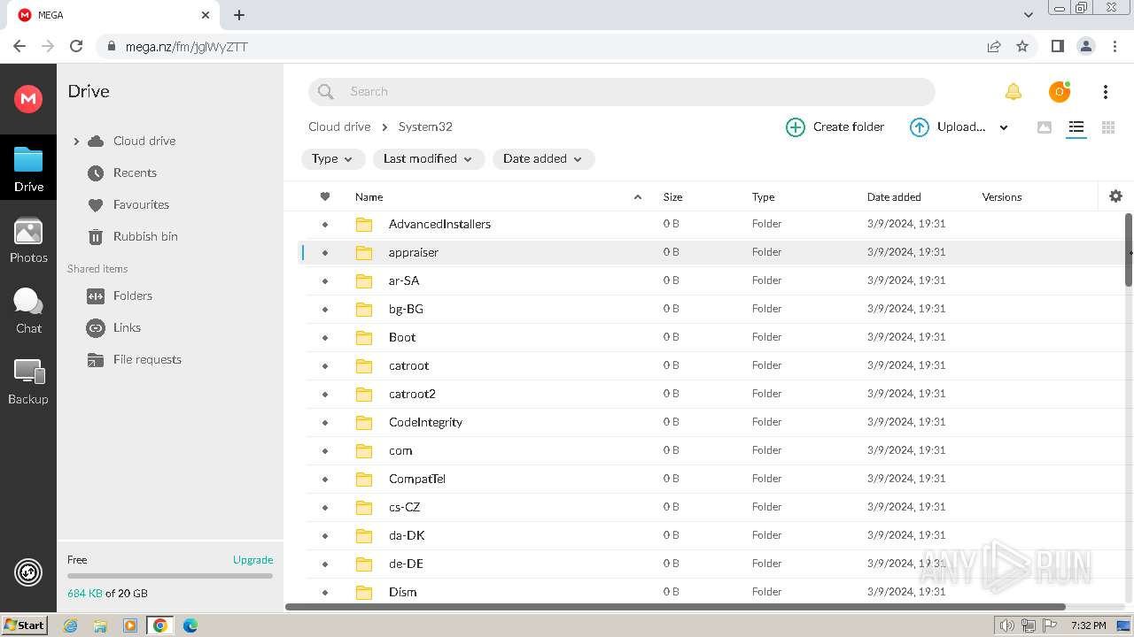Image resolution: width=1134 pixels, height=637 pixels.
Task: Toggle favourite dot for CompatTel row
Action: 325,479
